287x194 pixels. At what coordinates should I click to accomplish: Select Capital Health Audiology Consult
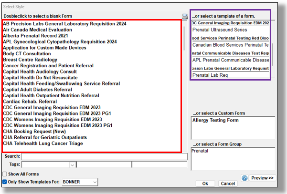40,71
